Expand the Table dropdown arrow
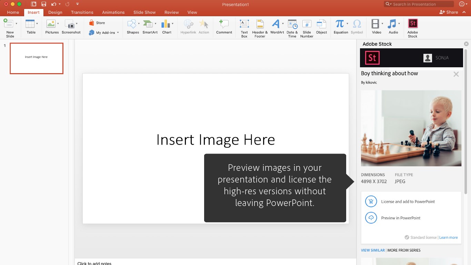Image resolution: width=471 pixels, height=265 pixels. click(x=37, y=24)
